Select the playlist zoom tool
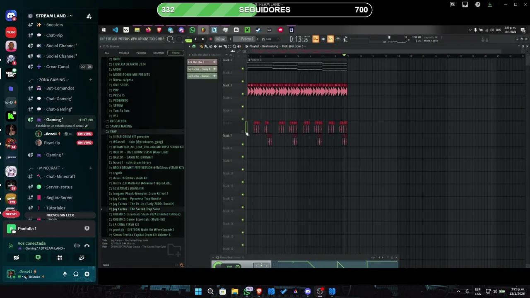 [234, 46]
